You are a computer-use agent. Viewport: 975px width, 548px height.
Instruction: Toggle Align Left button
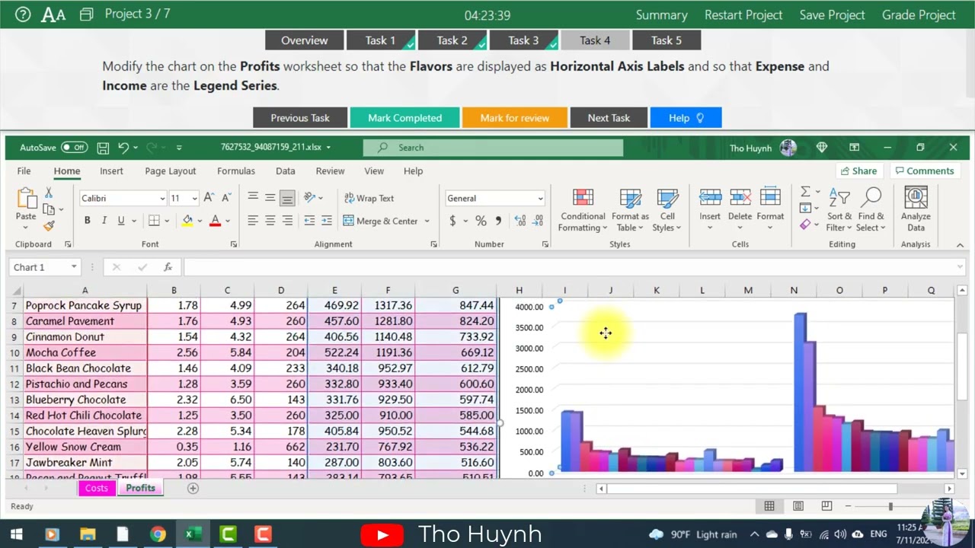253,221
